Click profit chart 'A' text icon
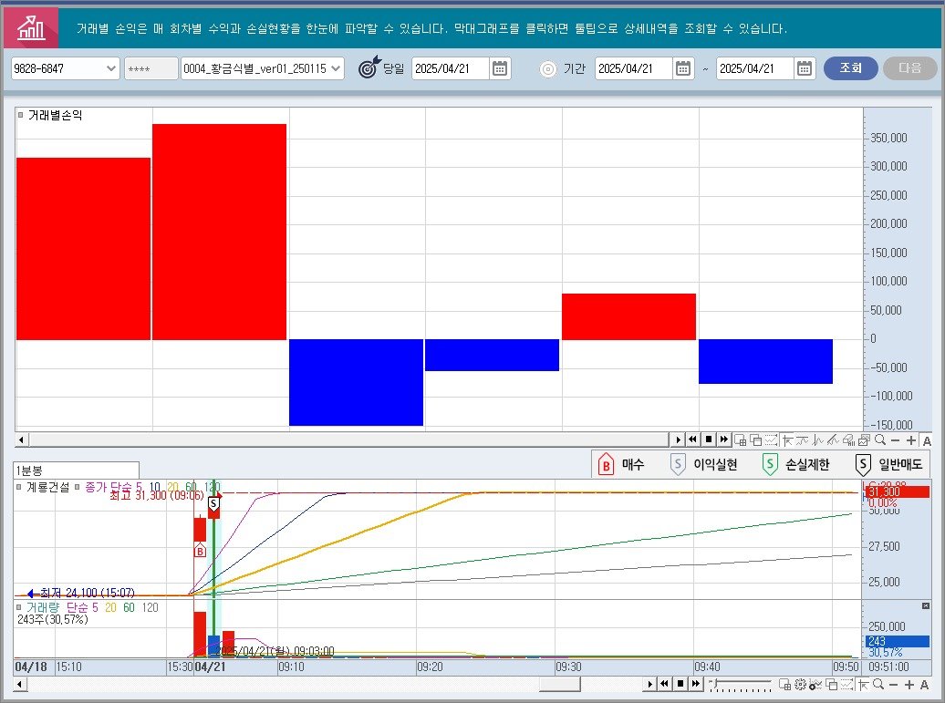 [927, 440]
